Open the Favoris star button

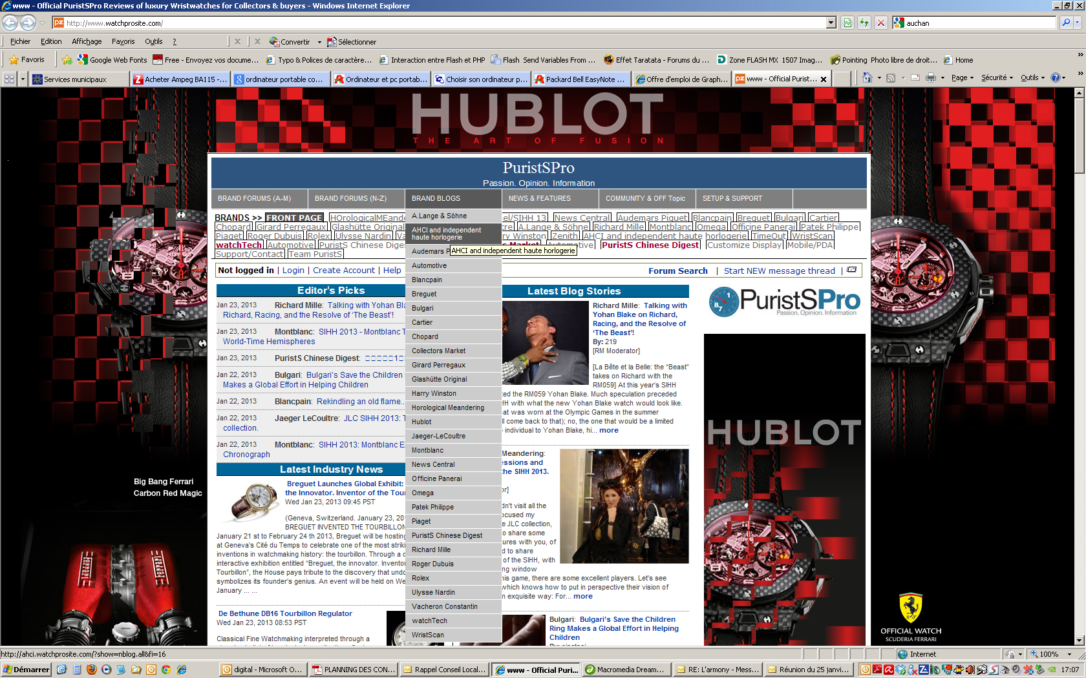click(27, 60)
